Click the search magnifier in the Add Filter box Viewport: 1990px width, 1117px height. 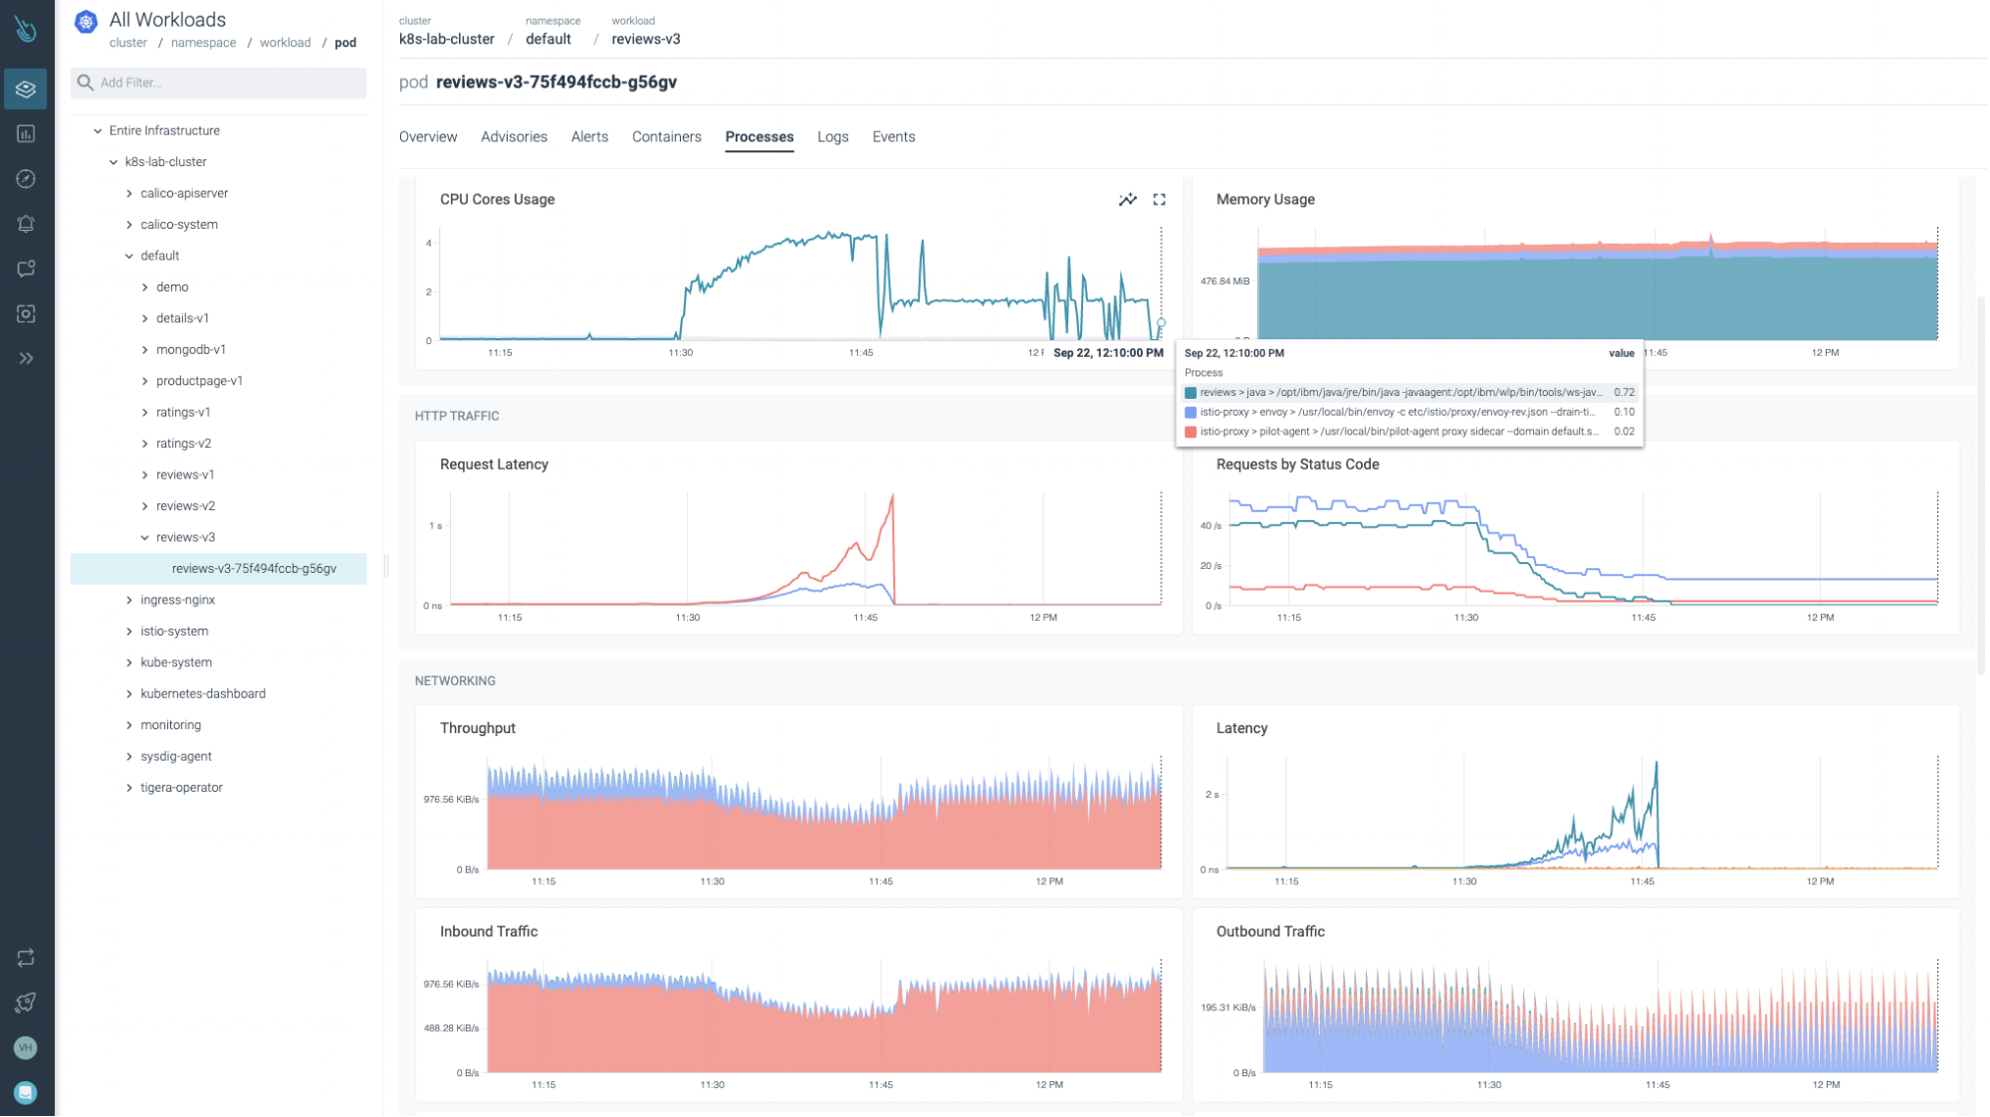coord(86,83)
